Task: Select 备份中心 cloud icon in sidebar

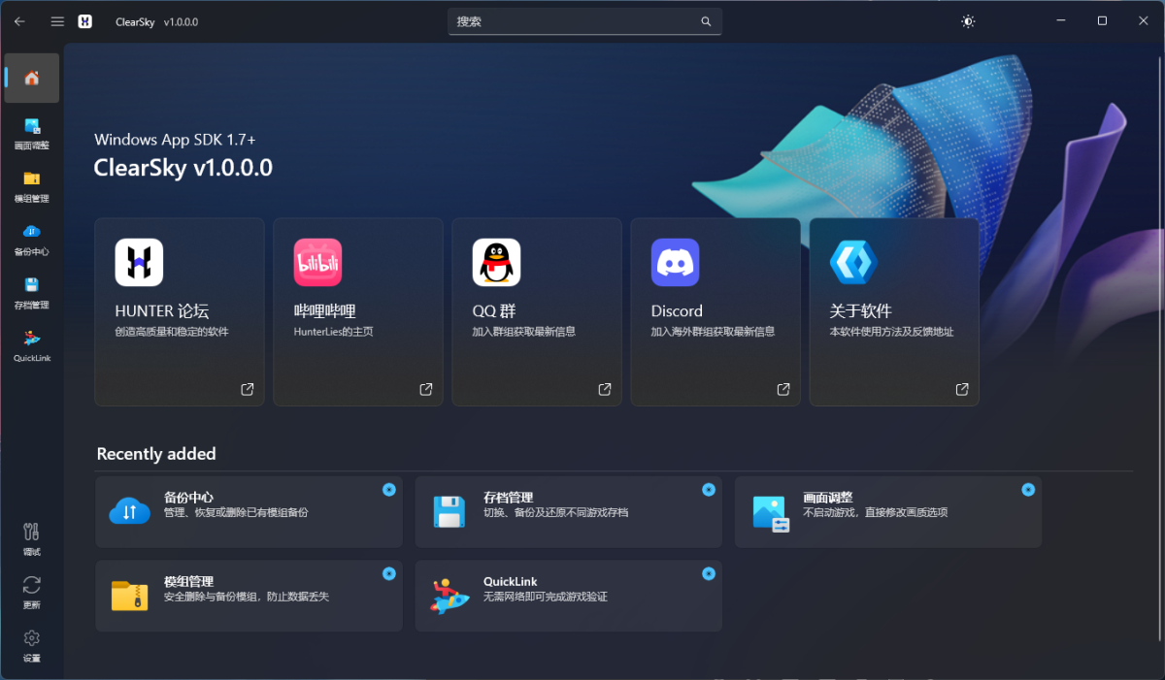Action: [31, 240]
